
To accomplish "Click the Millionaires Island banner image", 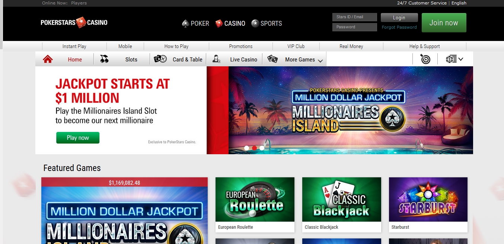I will 351,110.
